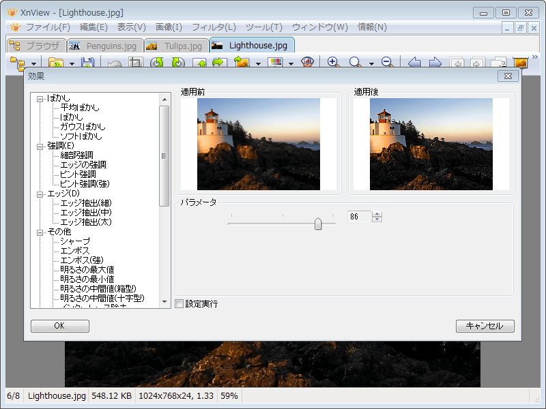This screenshot has height=409, width=546.
Task: Open the dropdown beside the convert icon
Action: 258,63
